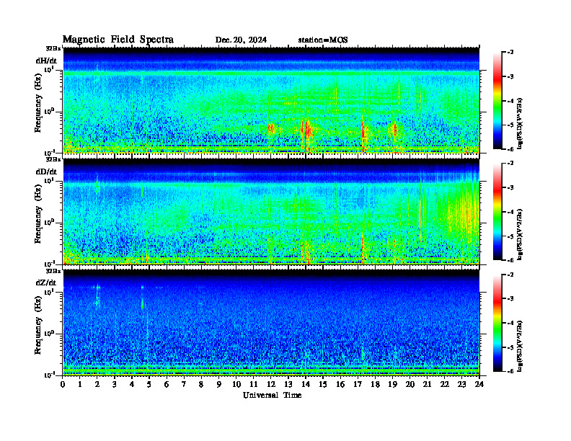Click the "22" hour tick label
Screen dimensions: 571x441
445,384
